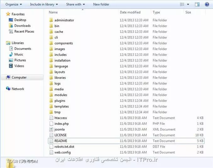Sort by the Name column header
This screenshot has width=213, height=168.
[x=53, y=12]
